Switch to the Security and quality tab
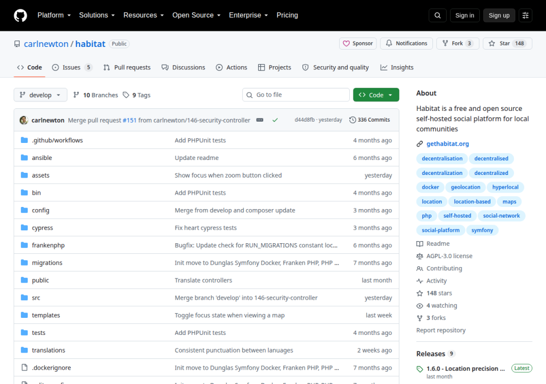Screen dimensions: 546x384 (336, 68)
